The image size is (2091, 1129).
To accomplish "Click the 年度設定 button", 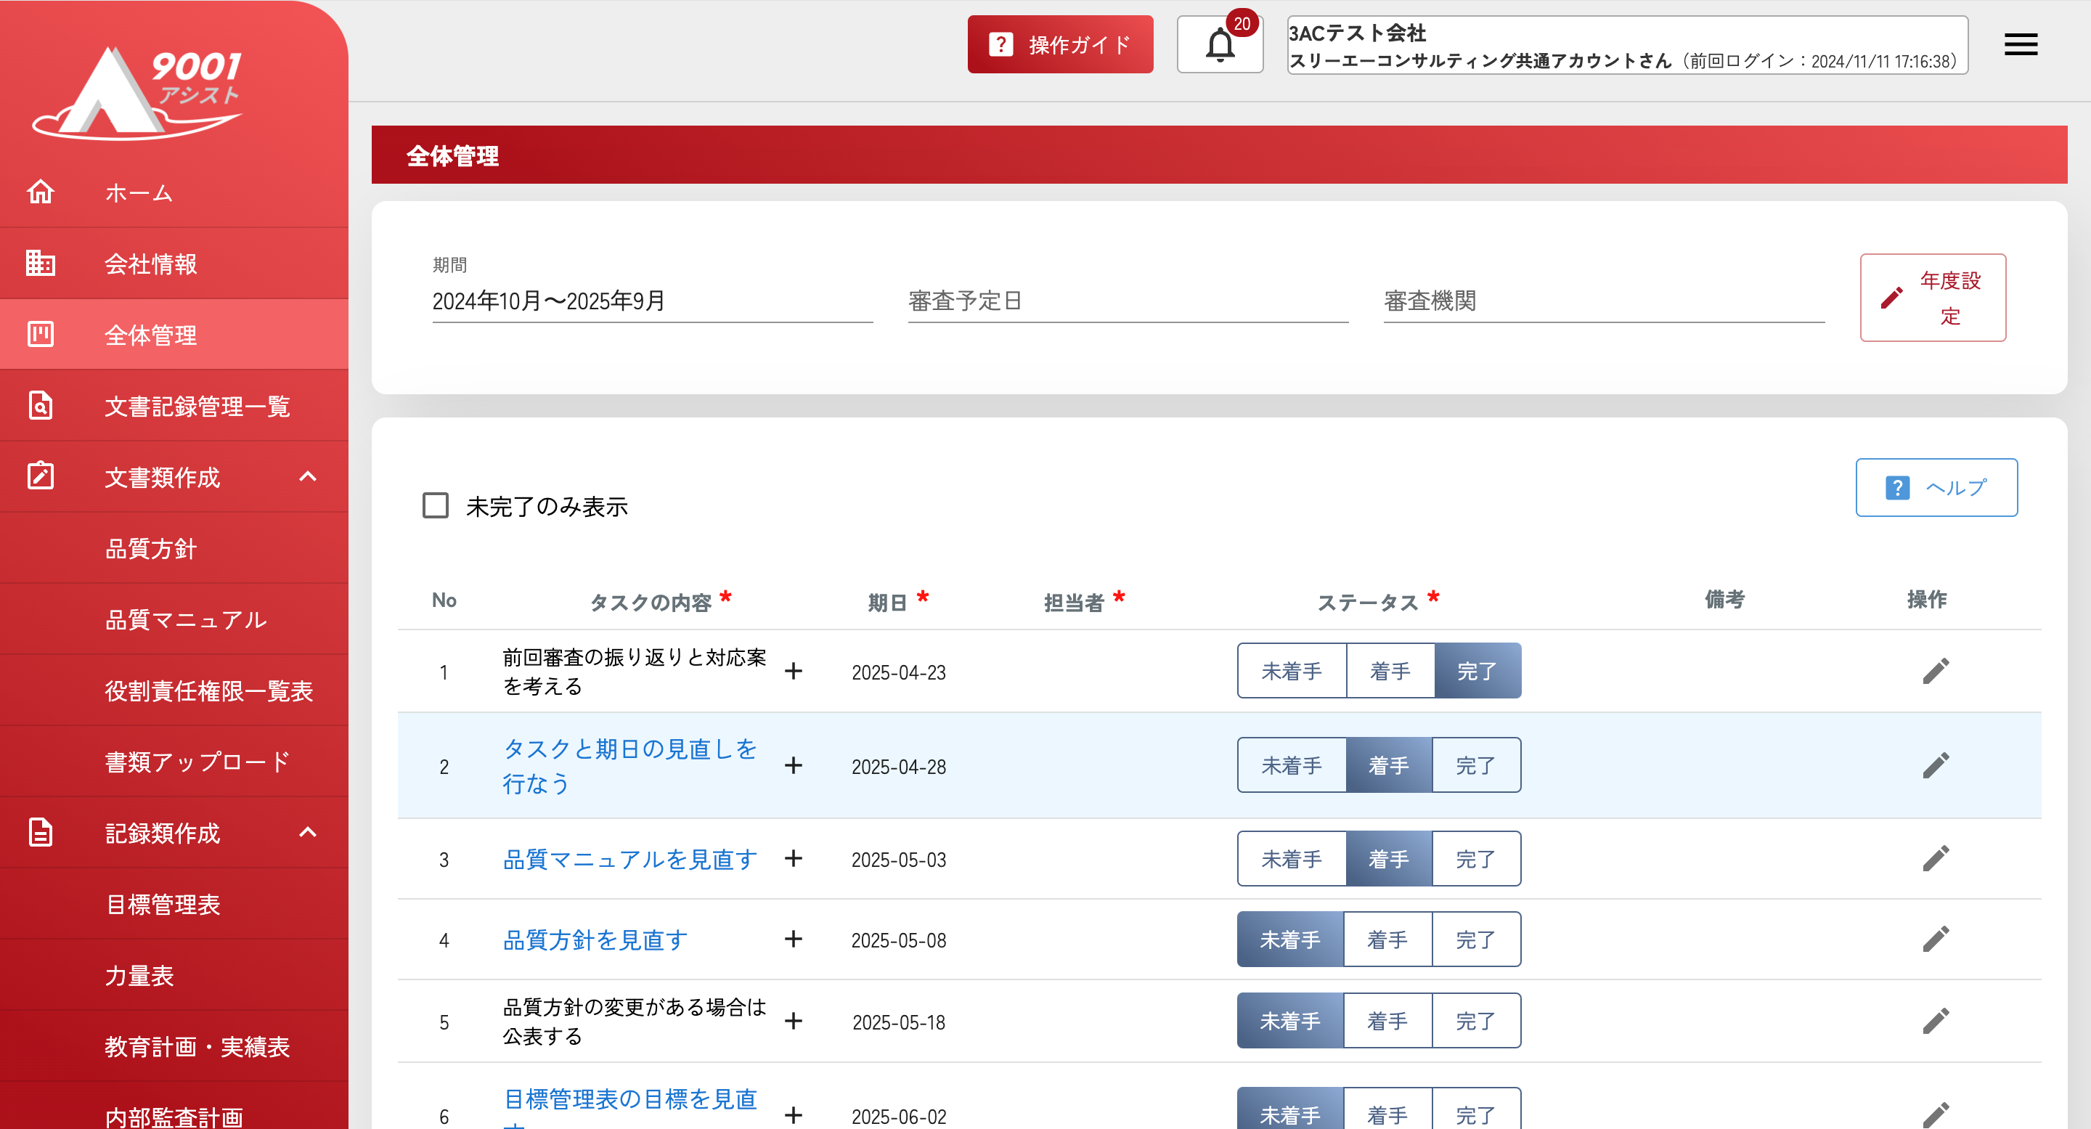I will pos(1933,298).
